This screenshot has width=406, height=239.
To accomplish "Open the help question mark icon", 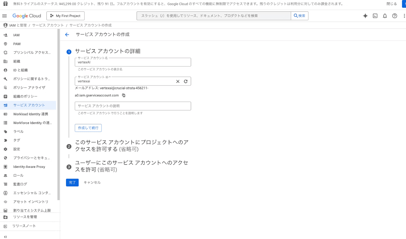I will click(394, 16).
